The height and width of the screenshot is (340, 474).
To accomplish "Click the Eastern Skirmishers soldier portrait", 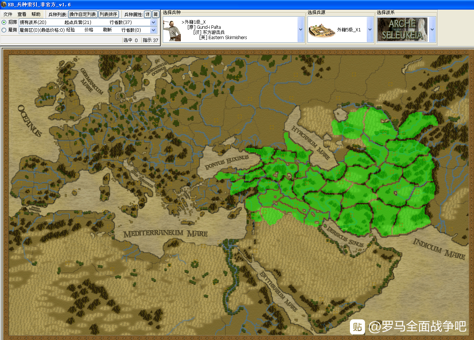I will (x=172, y=30).
